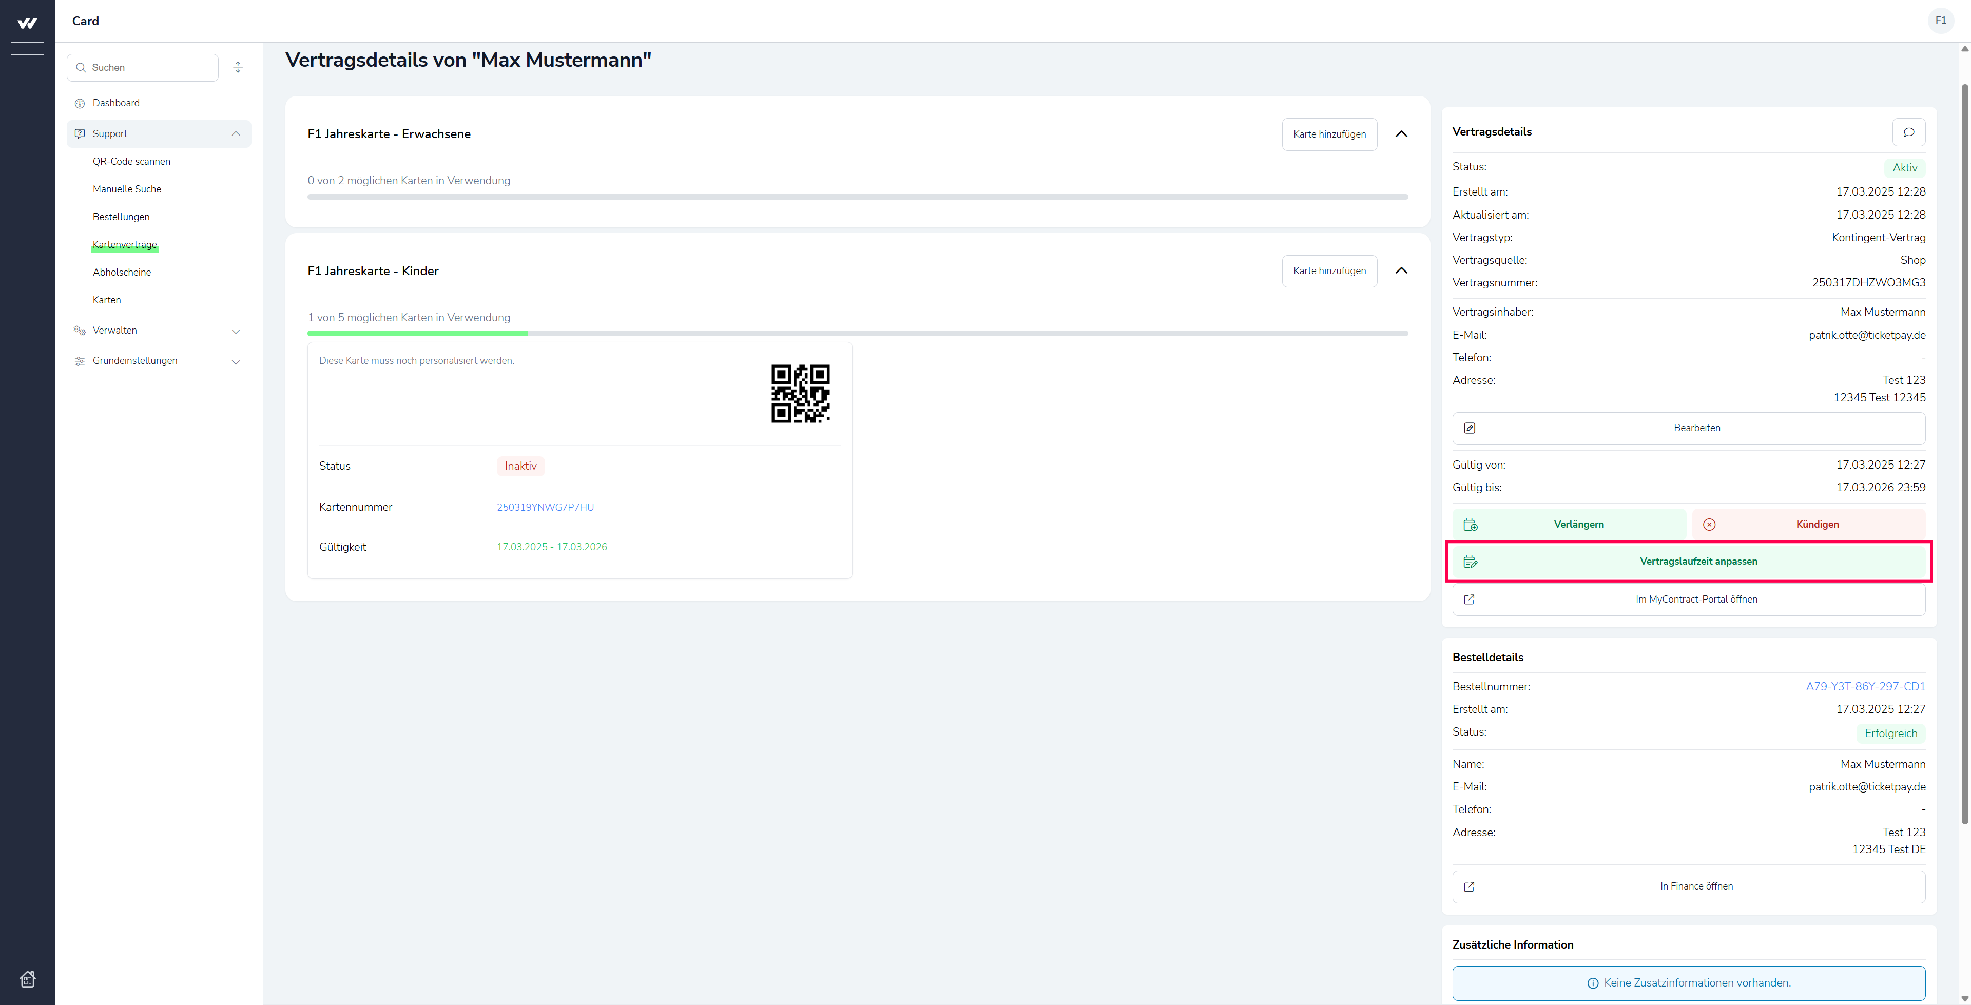Open user avatar F1 in top right
The image size is (1971, 1005).
pos(1940,21)
